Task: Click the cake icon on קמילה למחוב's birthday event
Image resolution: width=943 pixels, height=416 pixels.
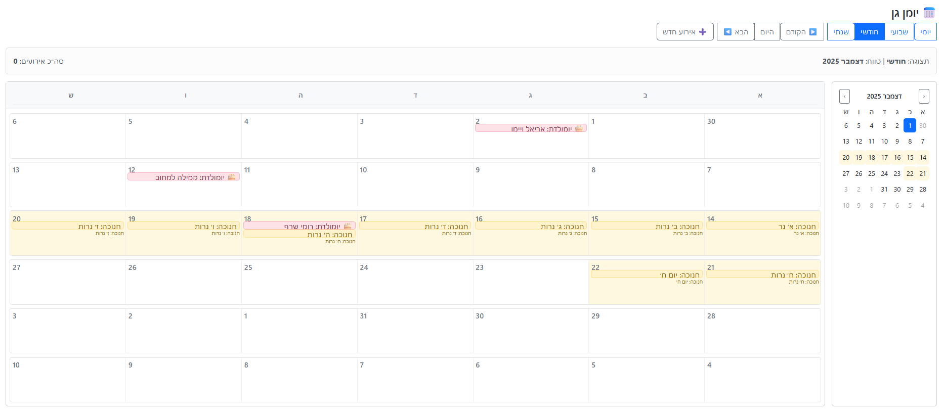Action: pyautogui.click(x=232, y=177)
